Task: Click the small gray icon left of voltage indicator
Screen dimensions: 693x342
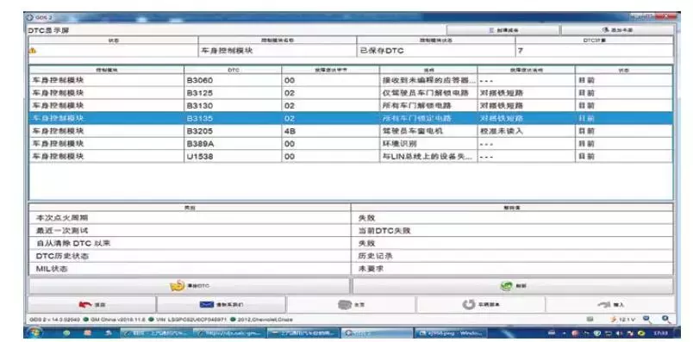Action: pyautogui.click(x=590, y=319)
